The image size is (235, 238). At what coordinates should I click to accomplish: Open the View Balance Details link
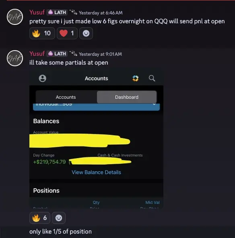click(x=96, y=172)
